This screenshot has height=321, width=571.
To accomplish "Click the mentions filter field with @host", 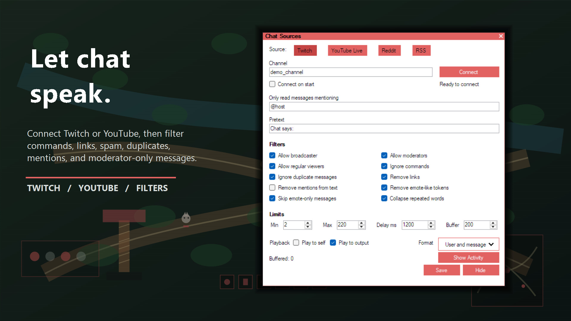I will (x=384, y=107).
